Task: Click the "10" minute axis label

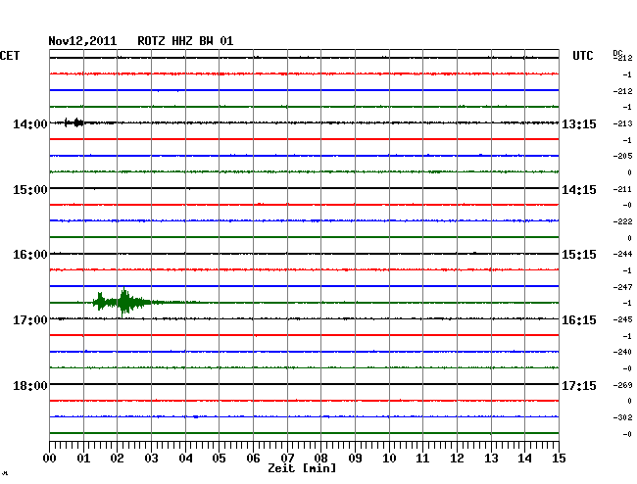Action: (x=389, y=458)
